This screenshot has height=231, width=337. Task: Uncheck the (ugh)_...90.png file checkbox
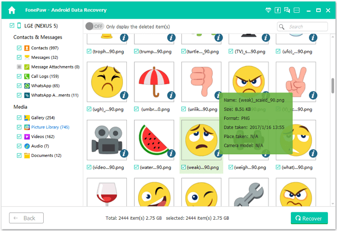coord(89,109)
